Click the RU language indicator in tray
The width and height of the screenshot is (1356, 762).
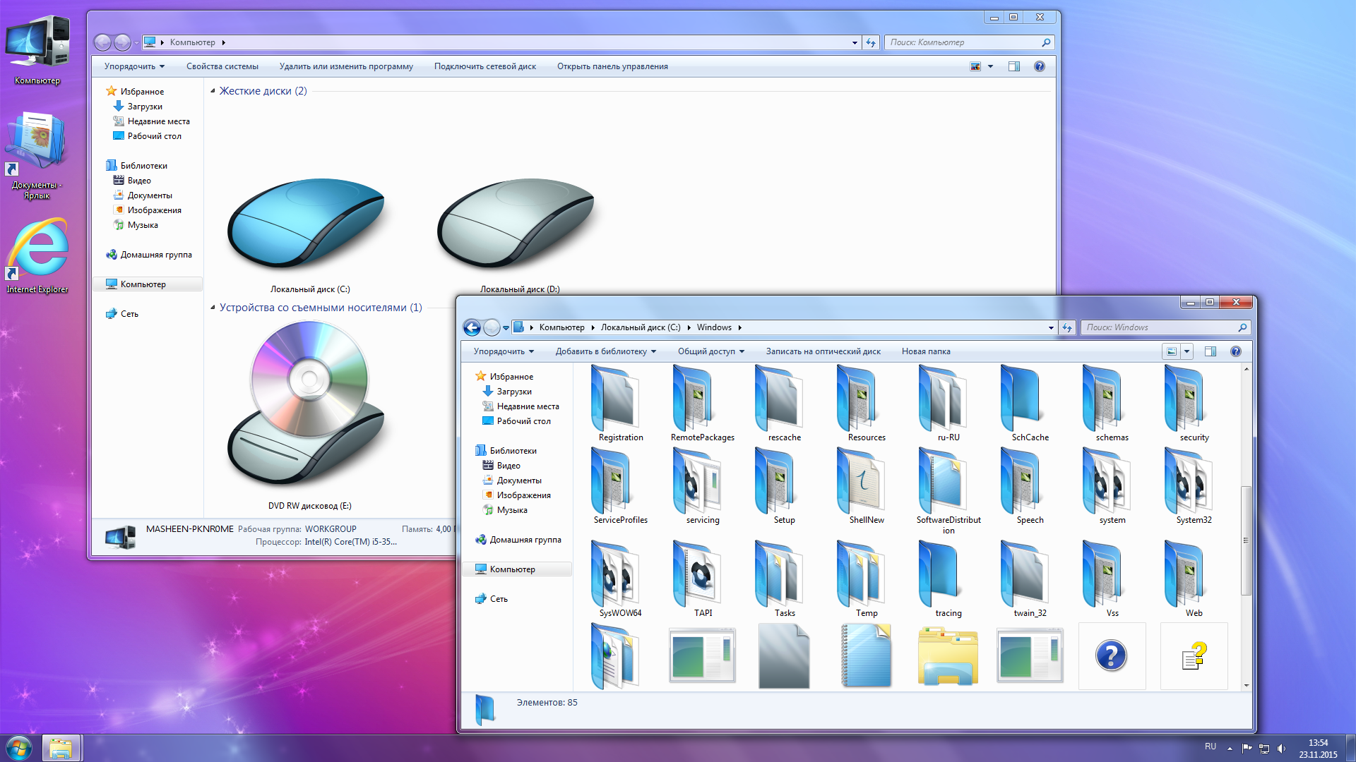pos(1211,746)
